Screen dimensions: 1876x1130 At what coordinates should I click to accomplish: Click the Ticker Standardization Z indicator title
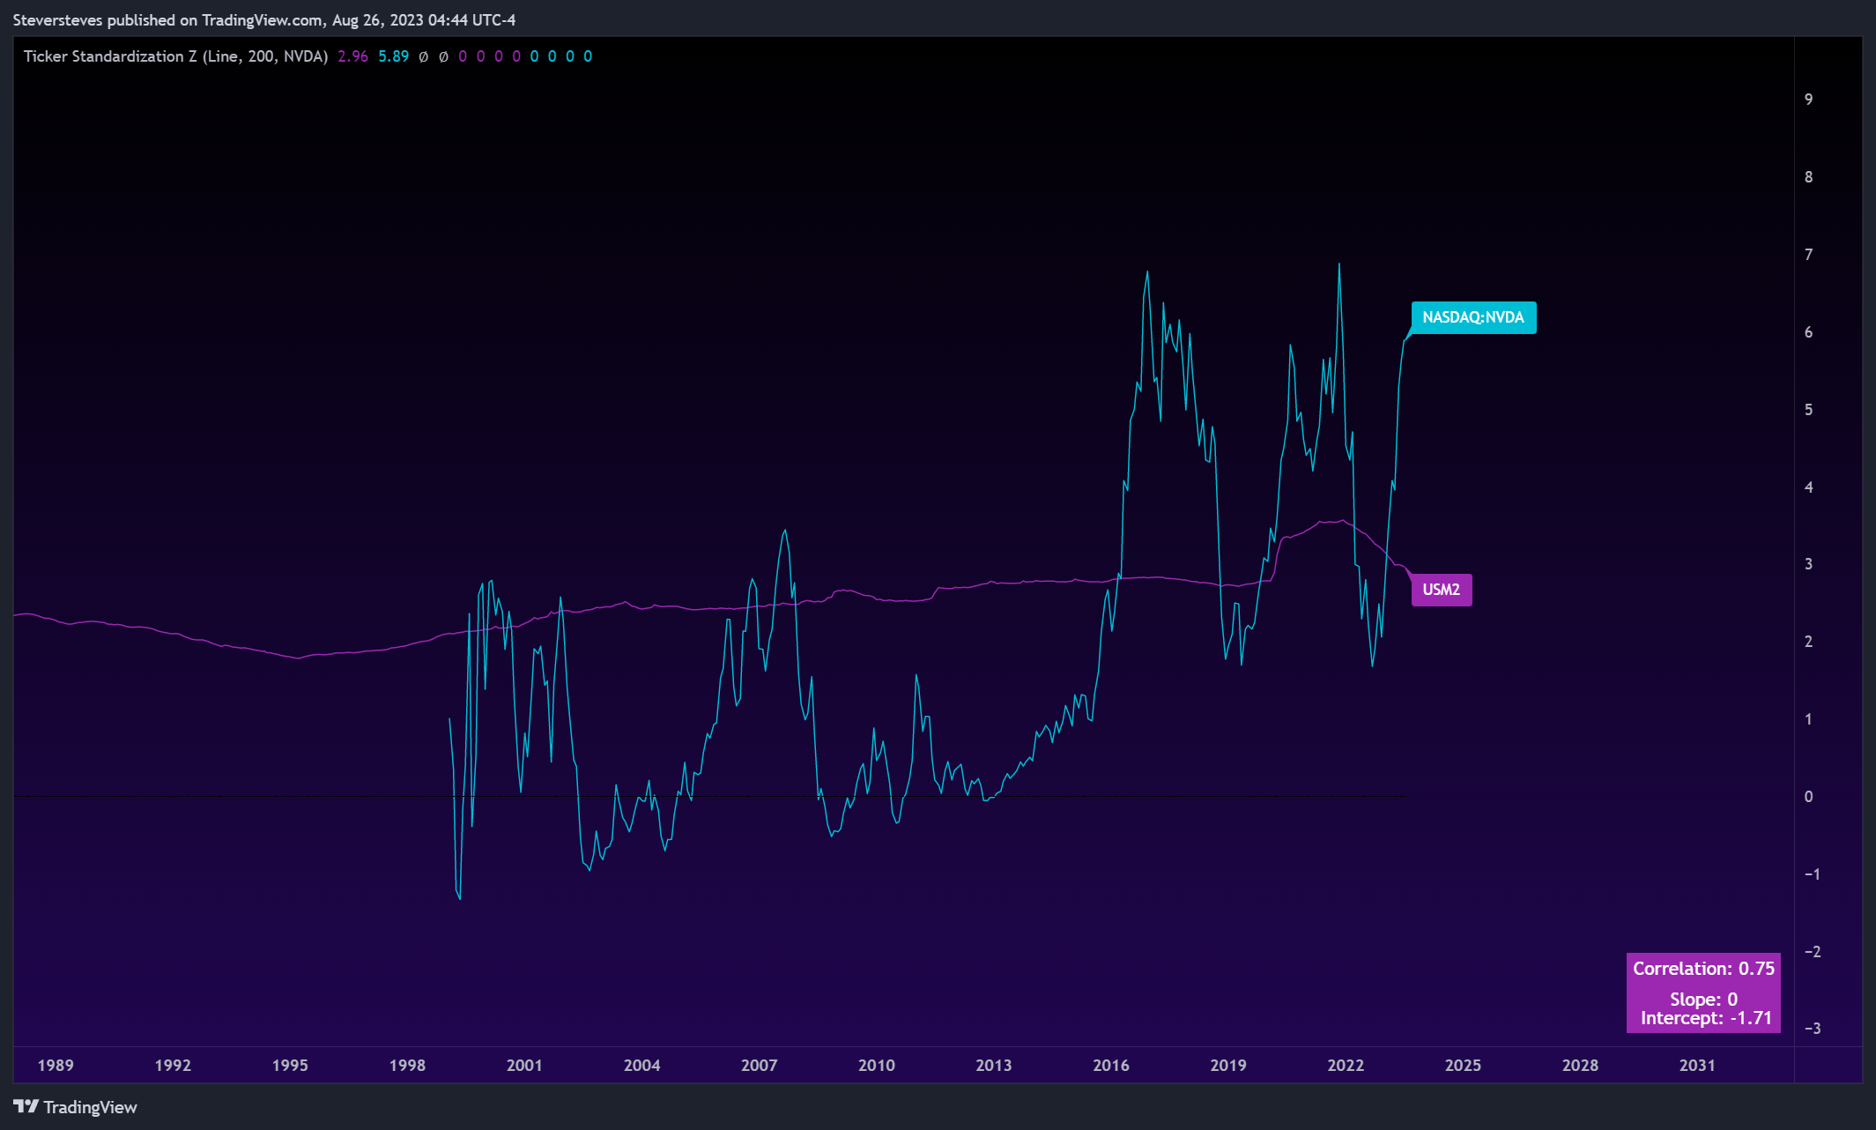click(175, 56)
